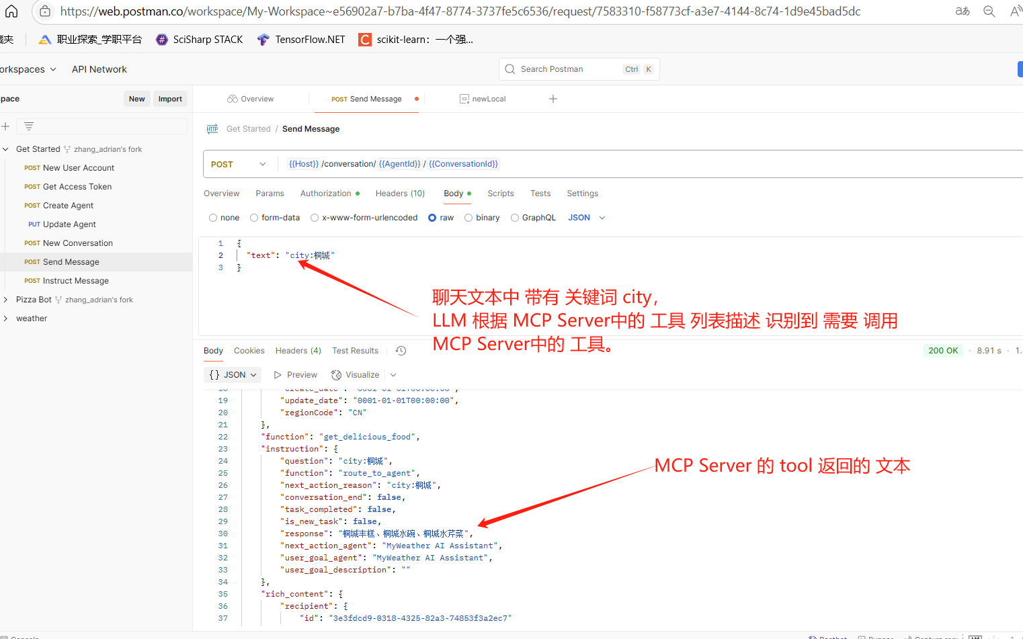This screenshot has width=1023, height=639.
Task: Select the raw body type
Action: (432, 218)
